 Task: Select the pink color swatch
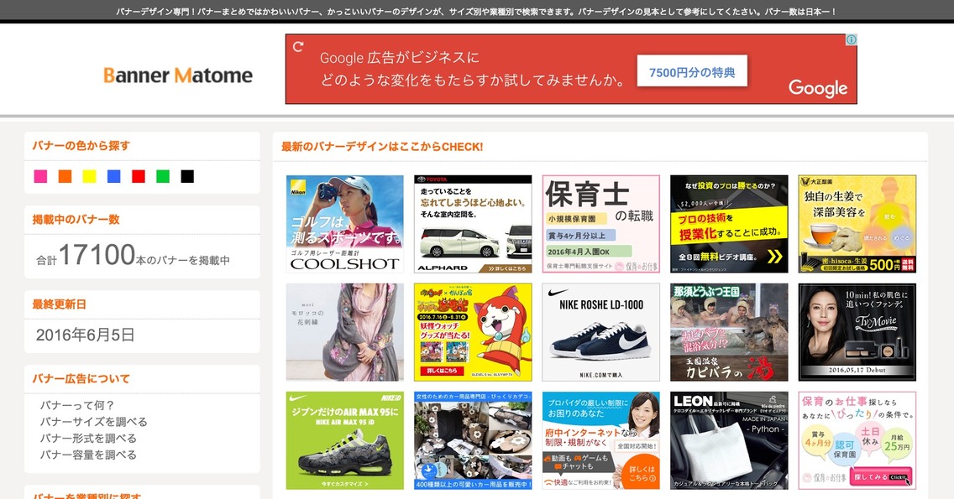click(x=40, y=176)
